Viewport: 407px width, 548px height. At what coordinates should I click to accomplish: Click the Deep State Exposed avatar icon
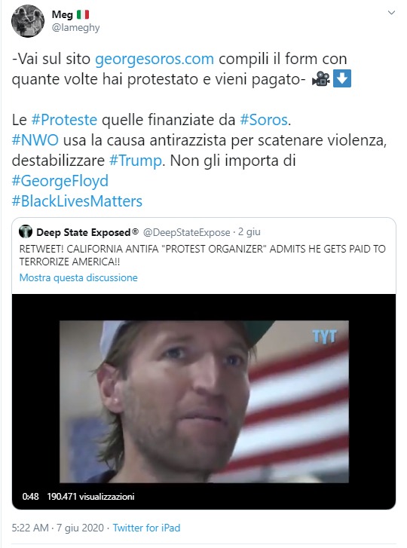[x=26, y=231]
